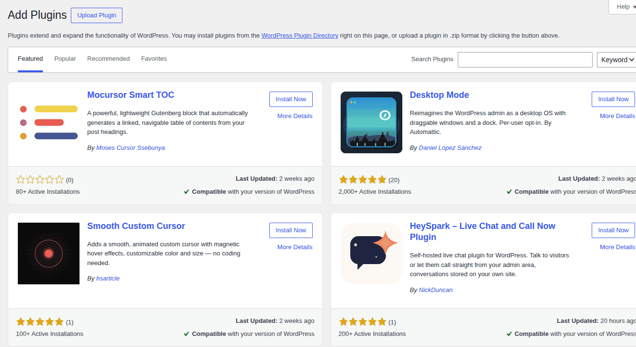View More Details for Smooth Custom Cursor

[x=295, y=247]
